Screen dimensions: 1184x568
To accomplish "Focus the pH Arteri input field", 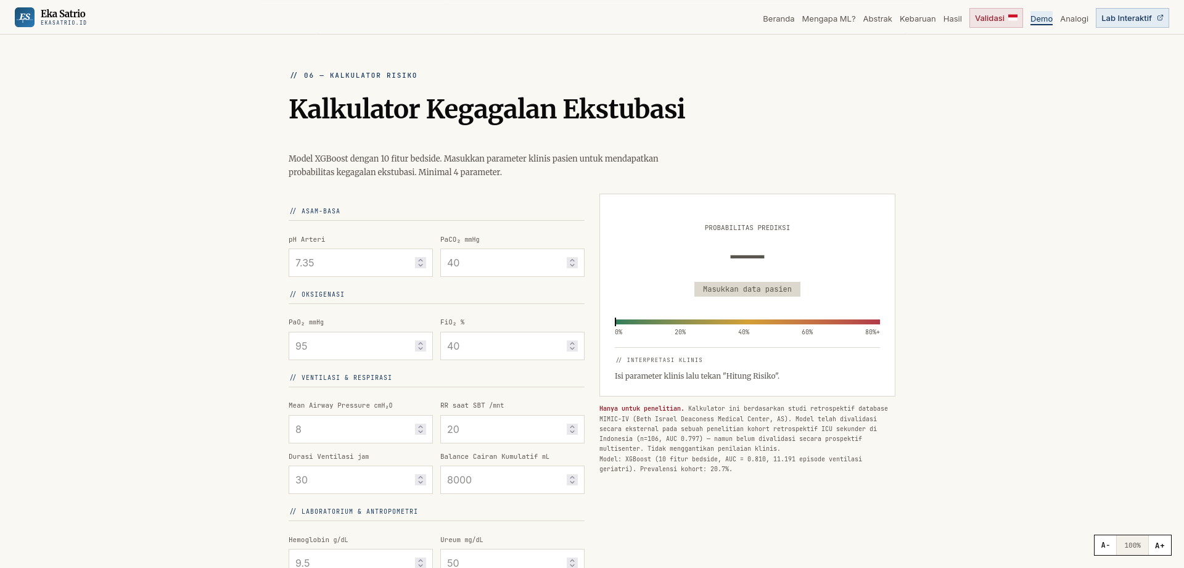I will pos(361,263).
